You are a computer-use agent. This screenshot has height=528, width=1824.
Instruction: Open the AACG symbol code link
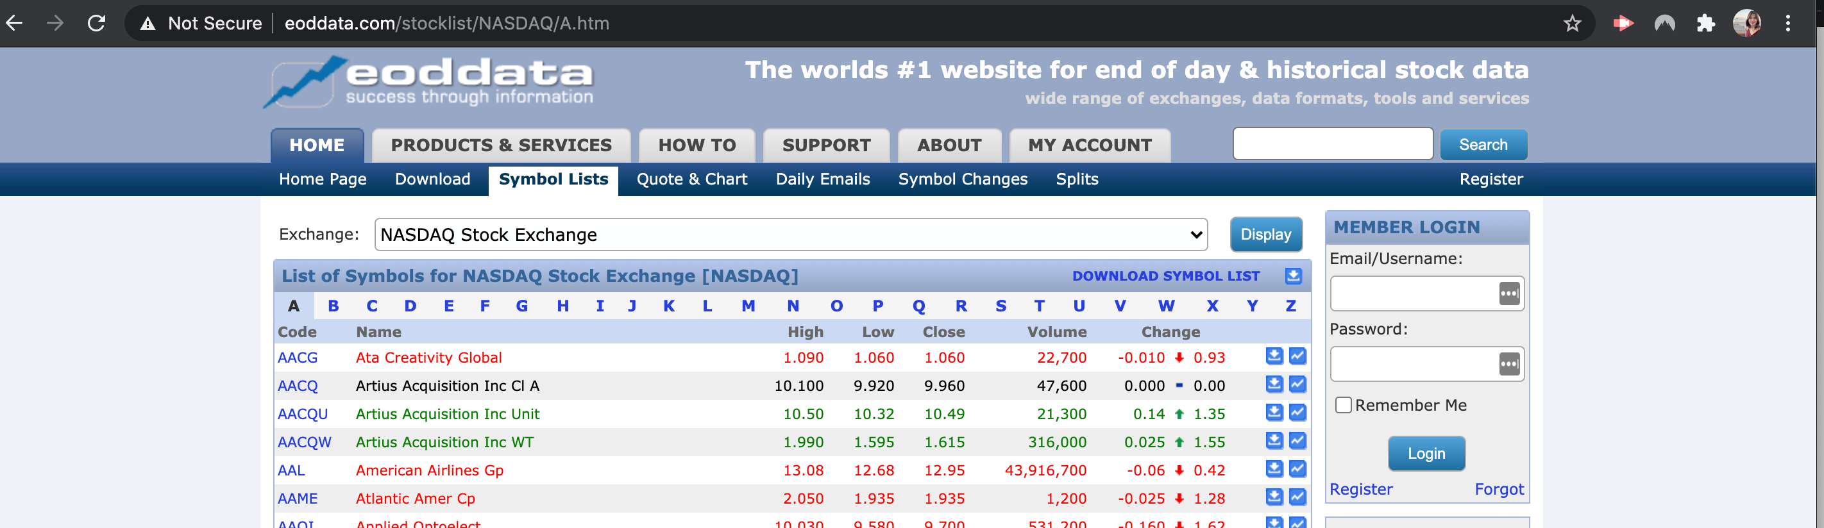[298, 358]
